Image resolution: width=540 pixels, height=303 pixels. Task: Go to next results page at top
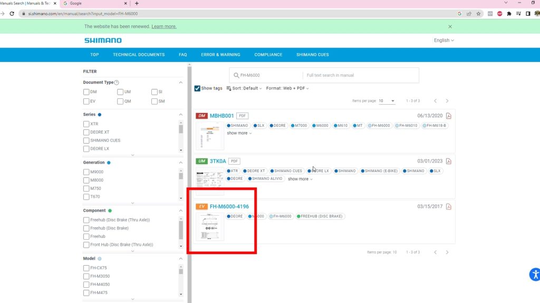point(447,100)
